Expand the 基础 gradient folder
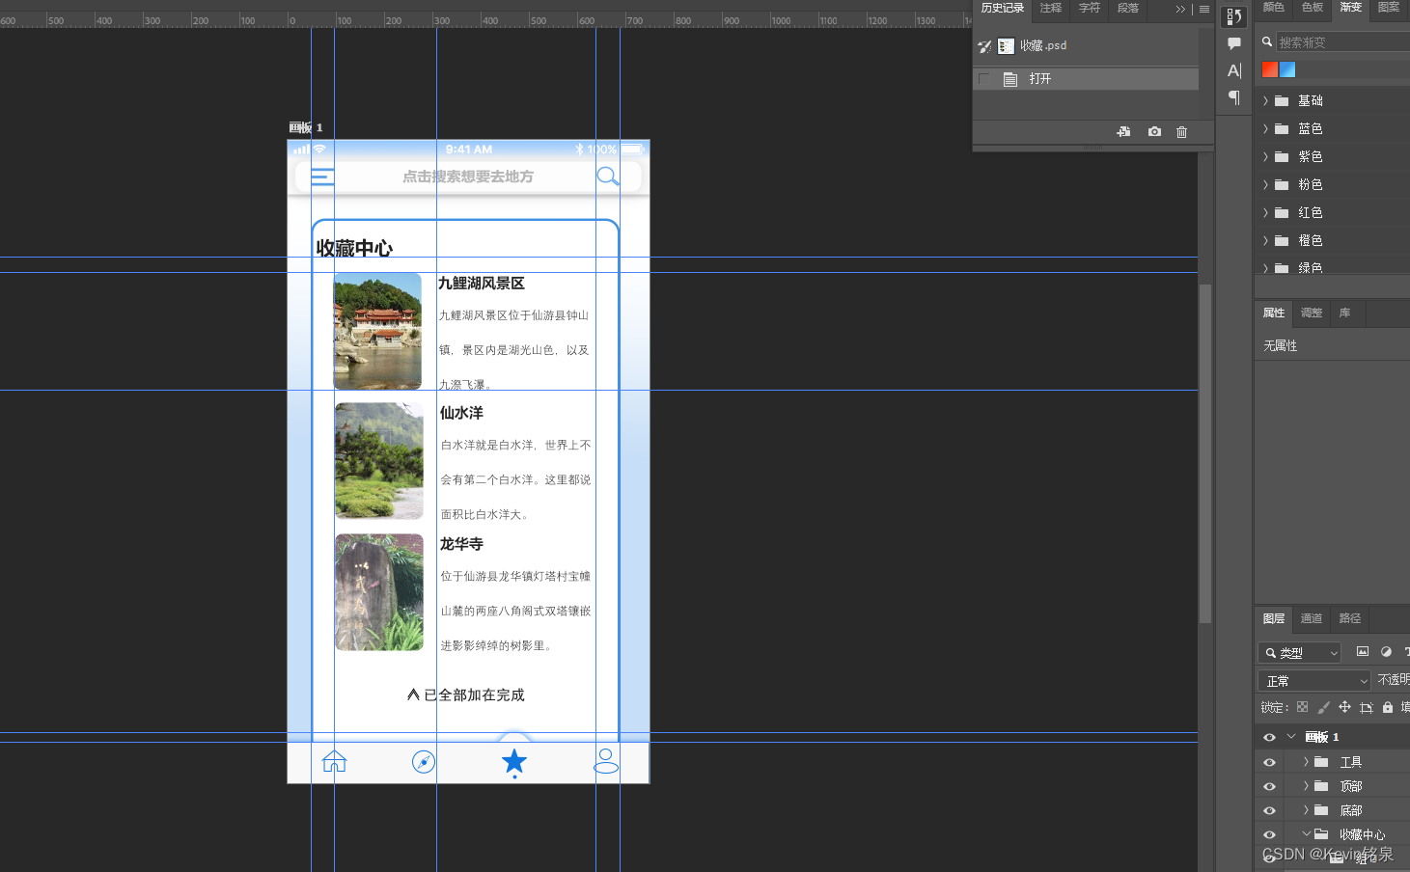This screenshot has width=1410, height=872. point(1265,99)
